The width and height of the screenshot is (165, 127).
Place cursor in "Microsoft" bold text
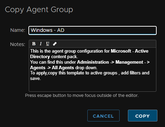[x=121, y=51]
